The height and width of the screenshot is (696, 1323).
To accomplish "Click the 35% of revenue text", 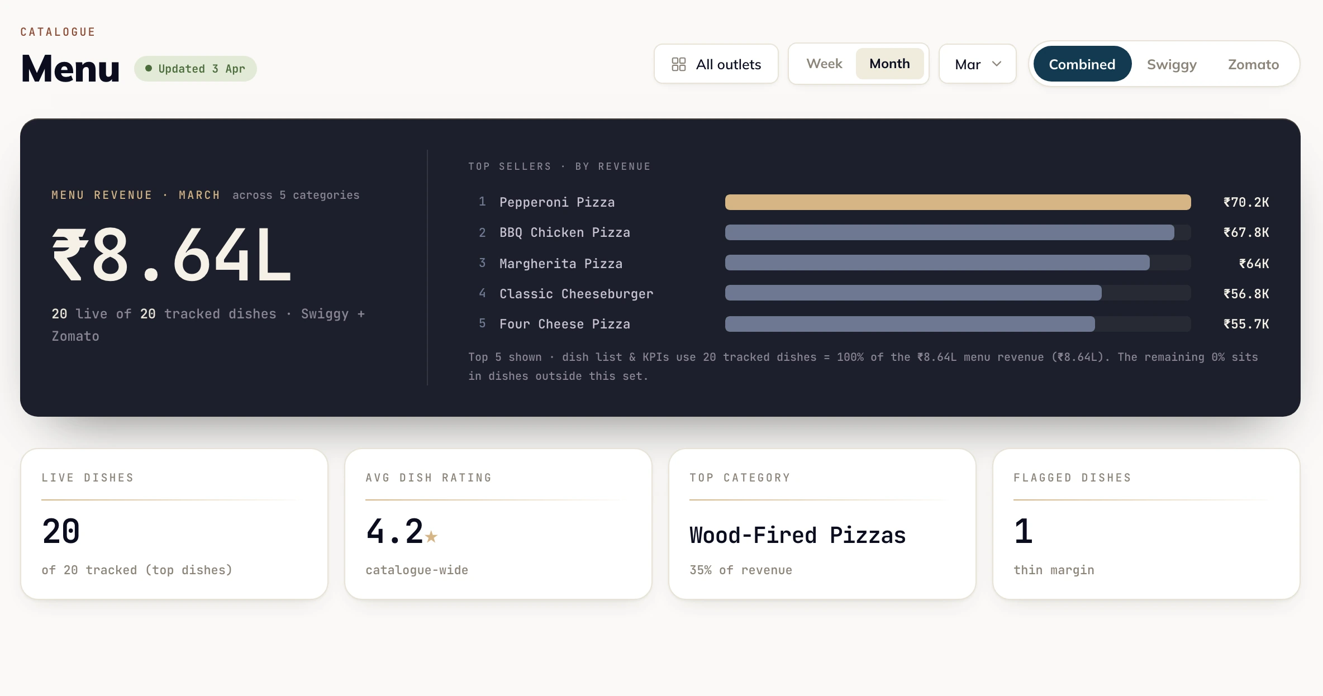I will pyautogui.click(x=741, y=570).
